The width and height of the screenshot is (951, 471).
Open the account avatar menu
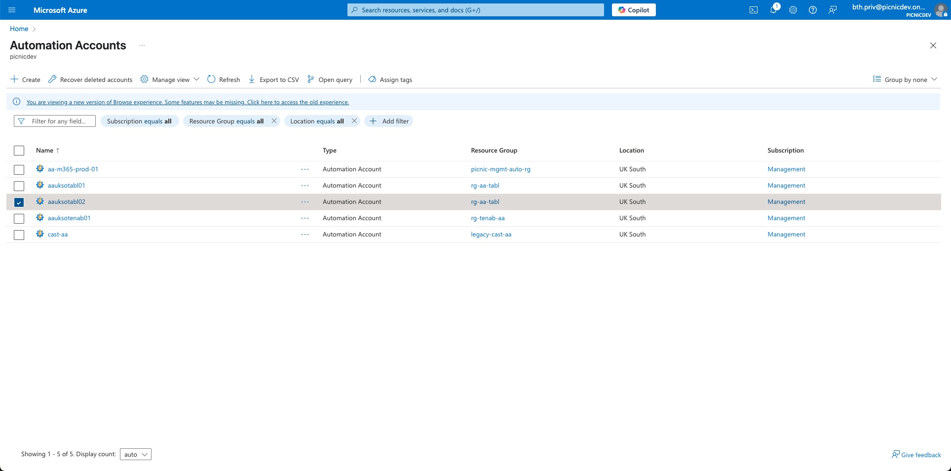click(941, 10)
